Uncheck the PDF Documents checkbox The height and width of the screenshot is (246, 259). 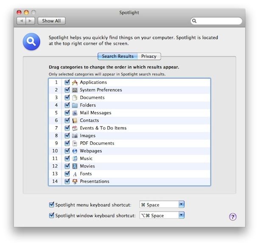point(67,143)
